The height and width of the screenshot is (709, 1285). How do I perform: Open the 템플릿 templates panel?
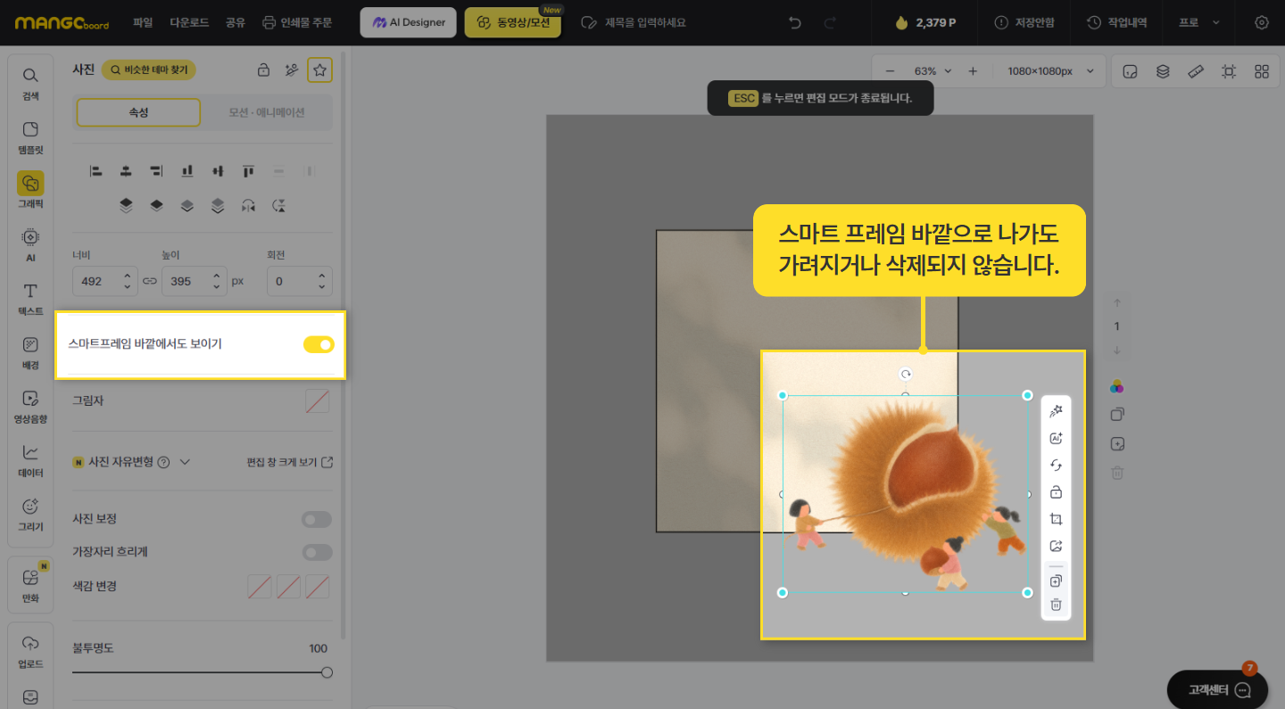click(x=30, y=137)
